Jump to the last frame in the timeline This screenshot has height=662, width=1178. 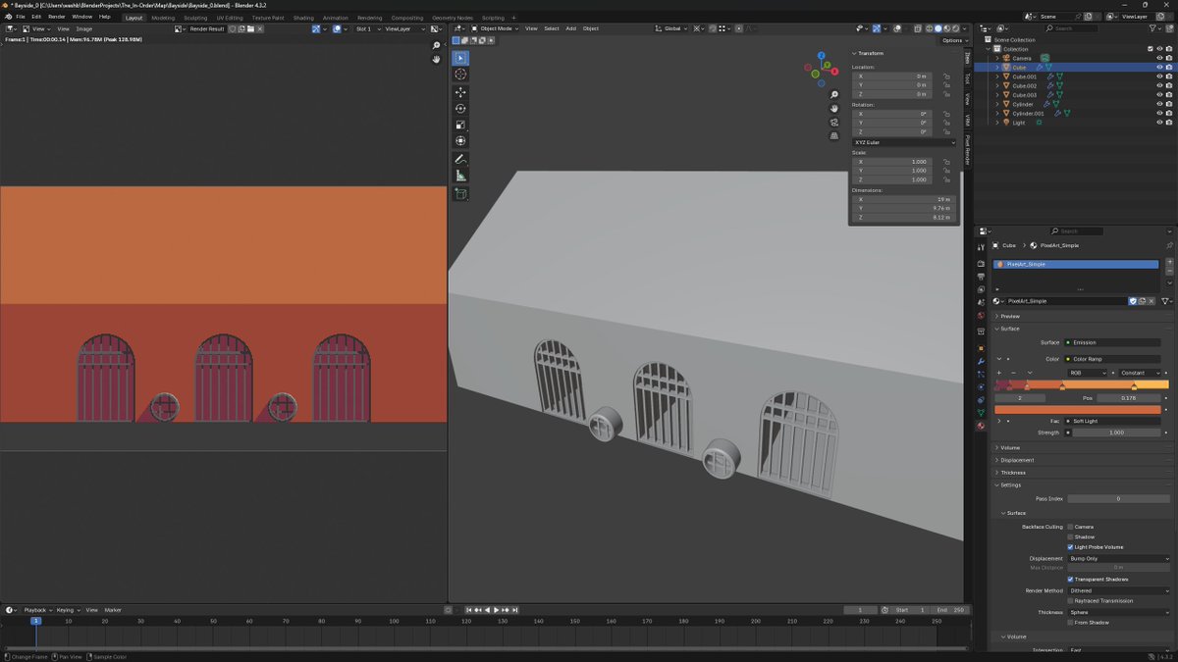514,610
